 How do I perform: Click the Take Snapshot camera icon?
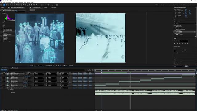64,66
